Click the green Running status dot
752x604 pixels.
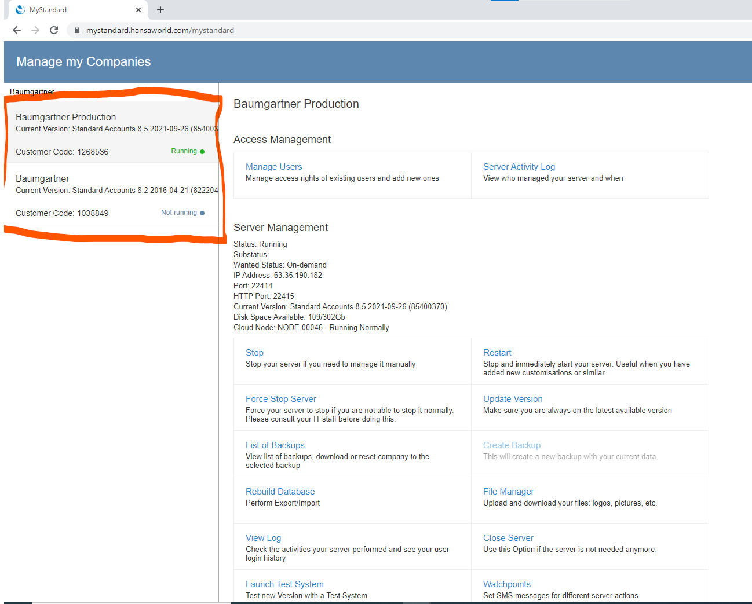click(202, 152)
